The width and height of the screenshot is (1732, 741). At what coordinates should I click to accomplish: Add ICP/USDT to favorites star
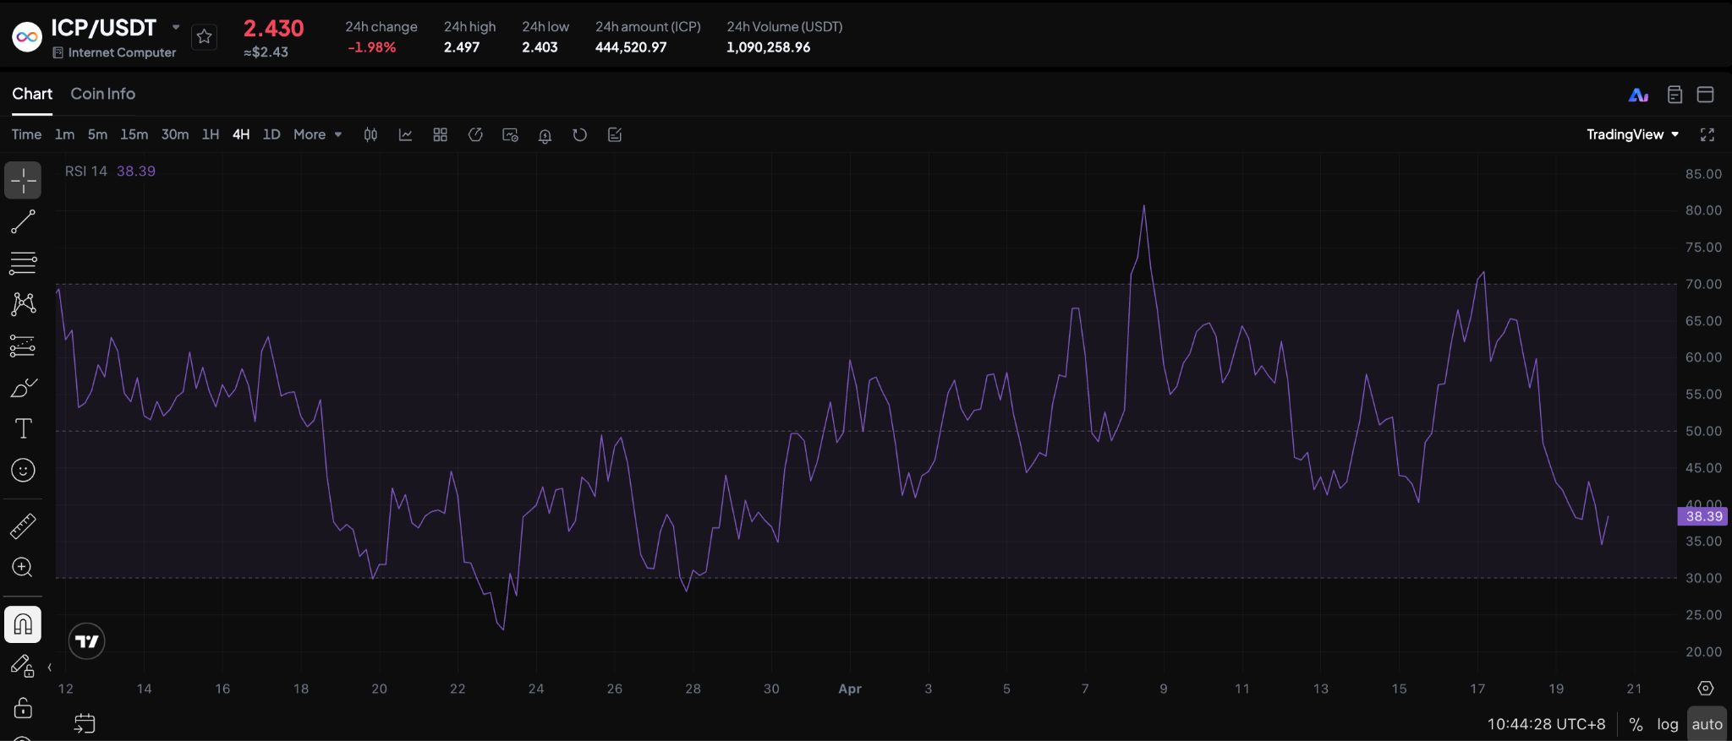pos(205,36)
